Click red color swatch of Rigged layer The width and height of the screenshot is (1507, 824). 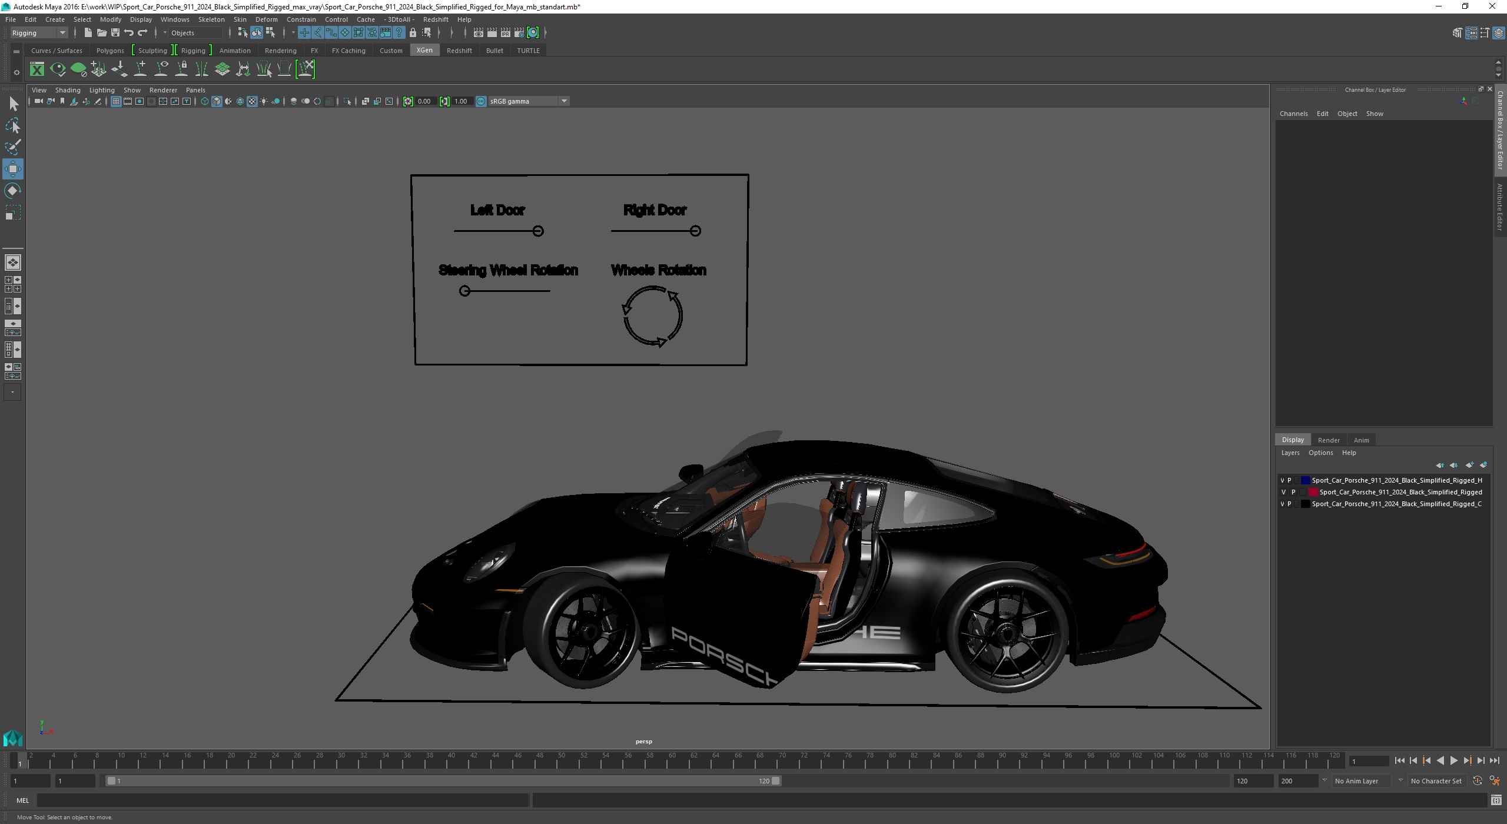point(1313,493)
